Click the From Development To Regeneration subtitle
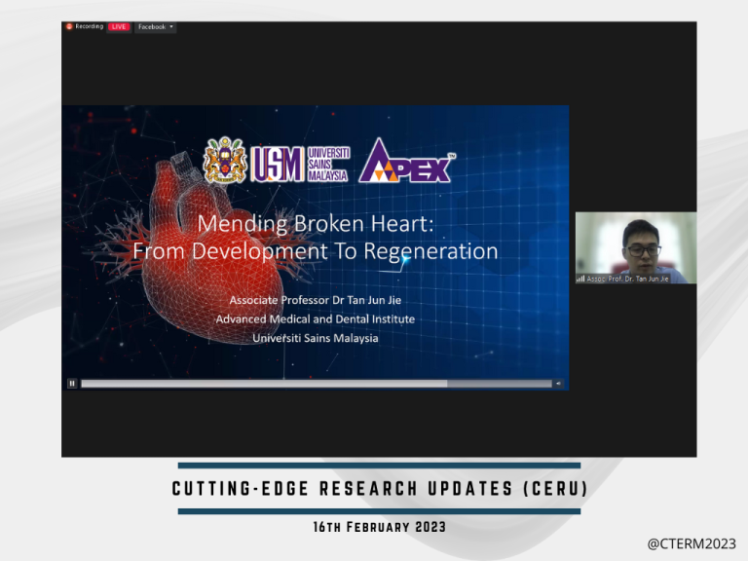The height and width of the screenshot is (561, 748). pyautogui.click(x=316, y=251)
